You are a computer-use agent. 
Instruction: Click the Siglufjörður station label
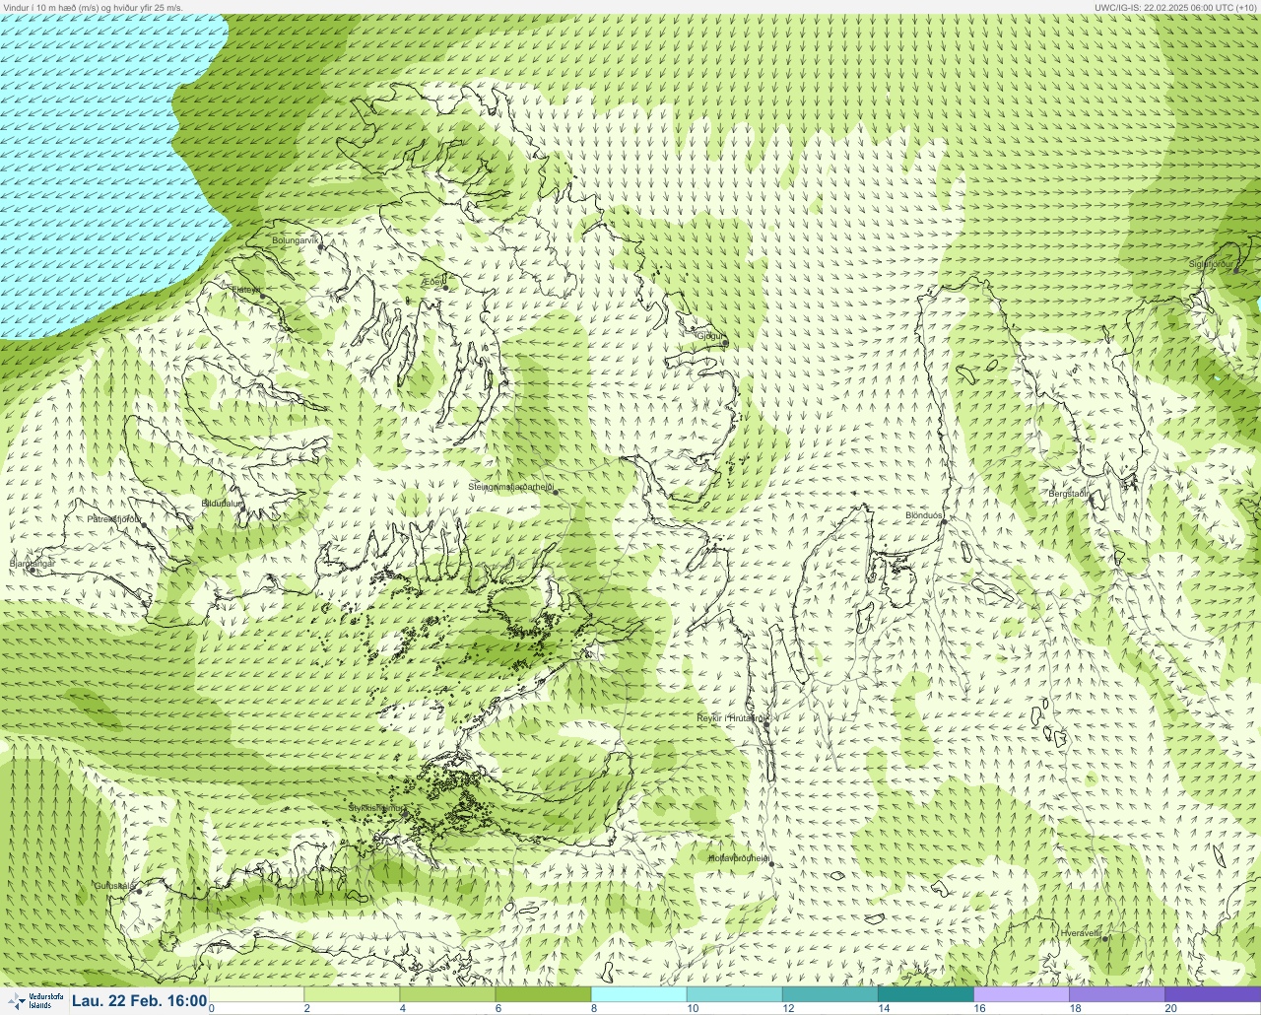pyautogui.click(x=1211, y=264)
